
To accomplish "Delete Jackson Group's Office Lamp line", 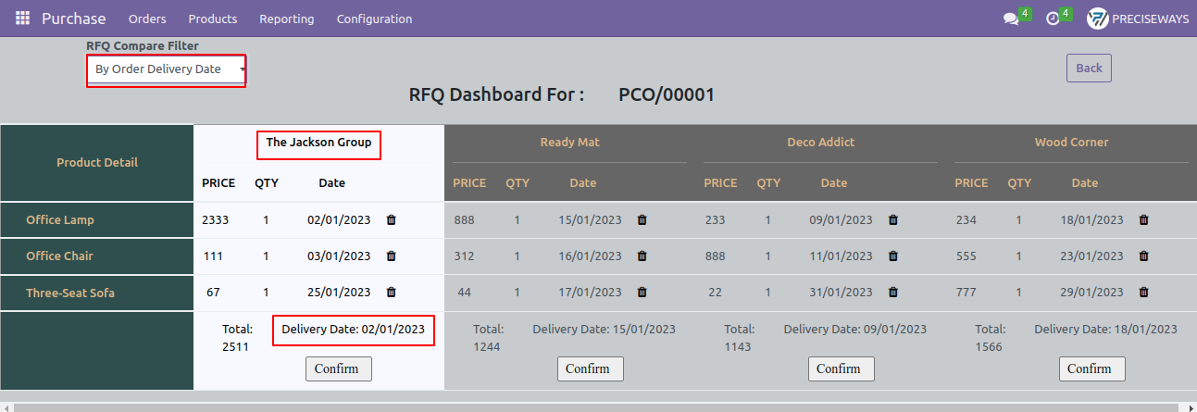I will [391, 220].
